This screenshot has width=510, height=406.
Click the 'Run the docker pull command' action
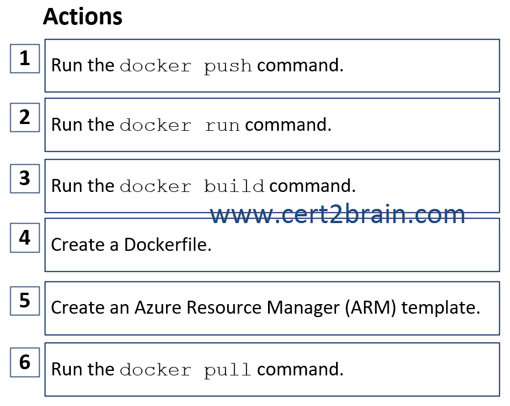(272, 370)
